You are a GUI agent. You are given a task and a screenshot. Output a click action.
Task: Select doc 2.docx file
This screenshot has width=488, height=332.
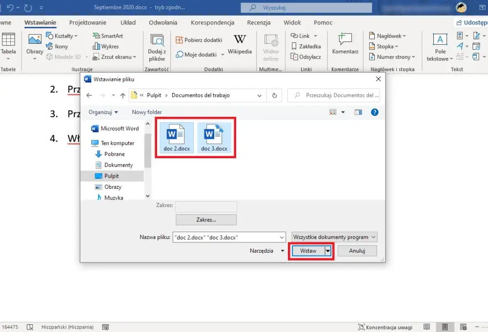tap(177, 137)
